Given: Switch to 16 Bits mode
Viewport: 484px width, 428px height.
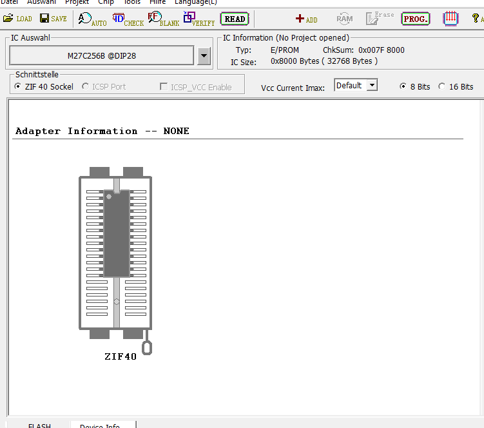Looking at the screenshot, I should point(442,86).
